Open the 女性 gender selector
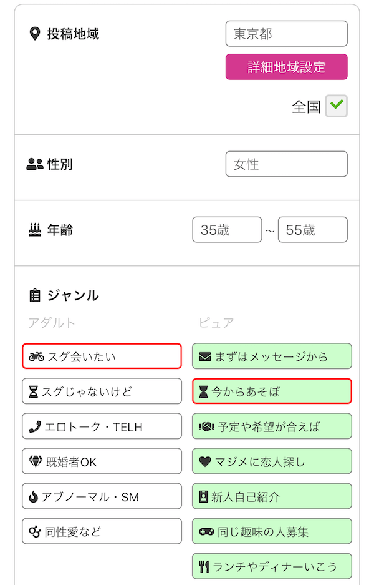Image resolution: width=374 pixels, height=585 pixels. point(286,164)
